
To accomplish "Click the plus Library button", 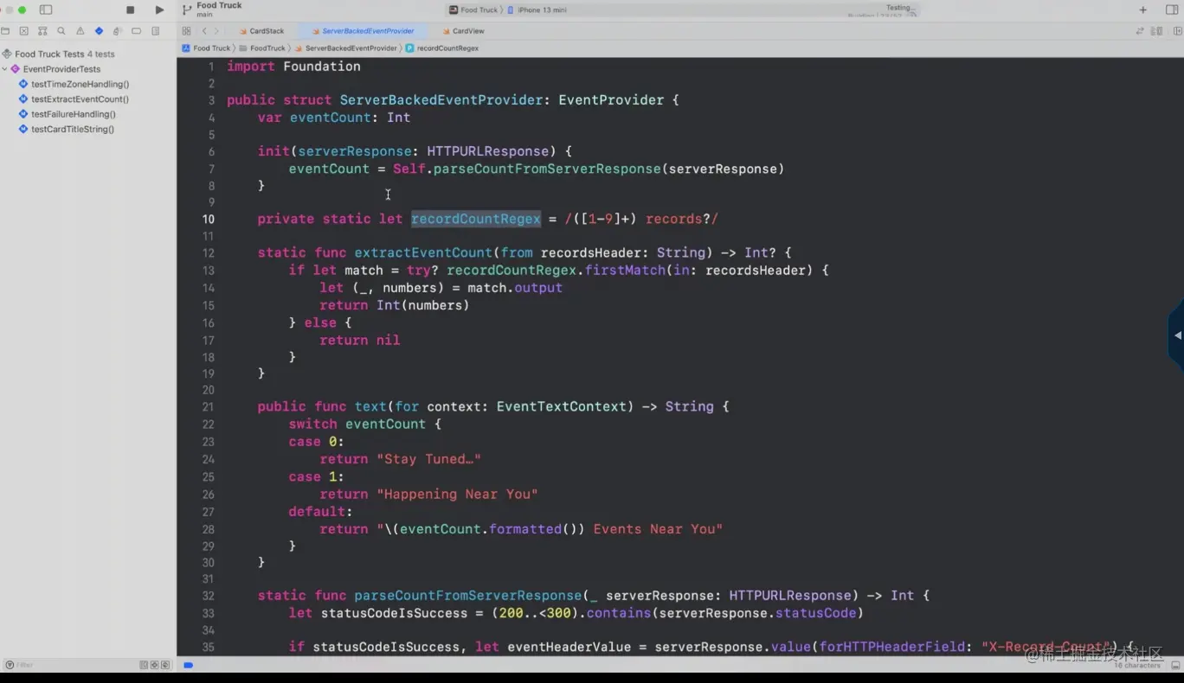I will (1142, 10).
